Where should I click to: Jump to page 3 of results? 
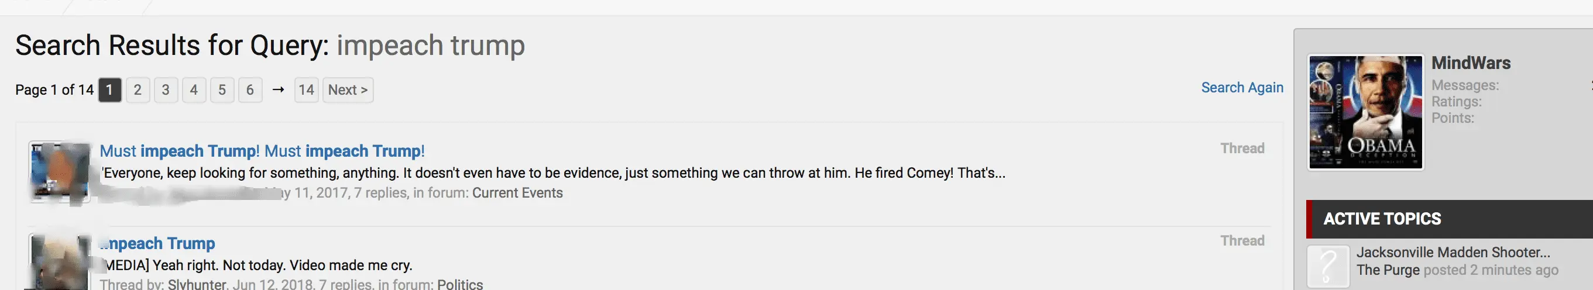click(x=166, y=90)
